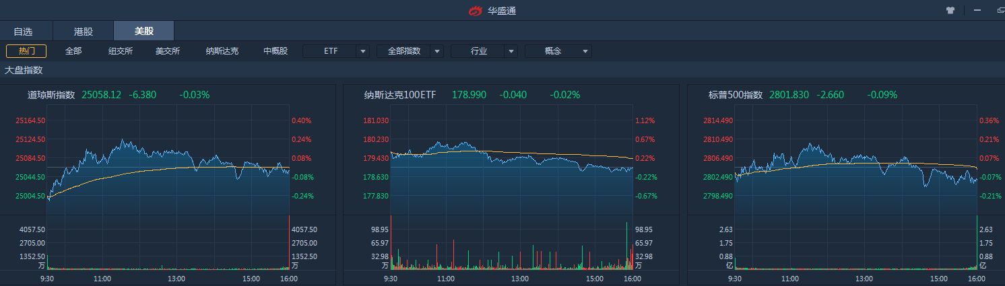Click the 纳斯达克100ETF chart heading
This screenshot has width=1005, height=286.
400,95
